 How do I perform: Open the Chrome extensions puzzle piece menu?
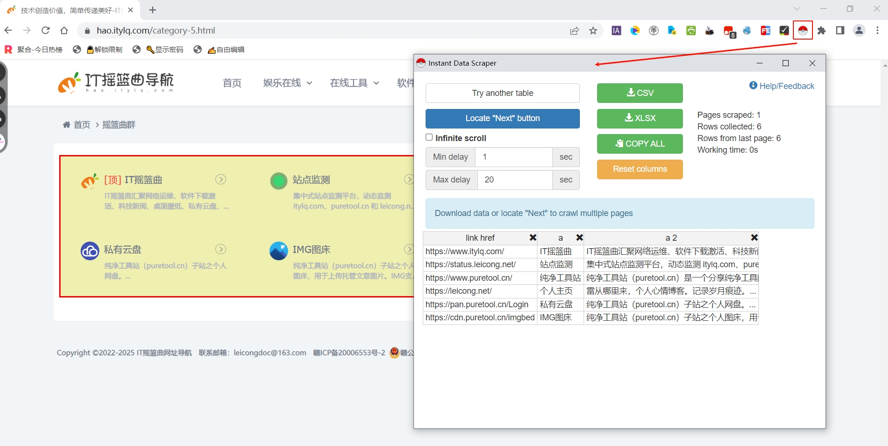[821, 30]
